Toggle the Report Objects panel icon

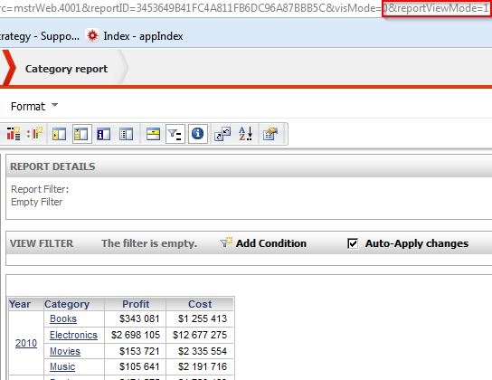click(x=82, y=134)
